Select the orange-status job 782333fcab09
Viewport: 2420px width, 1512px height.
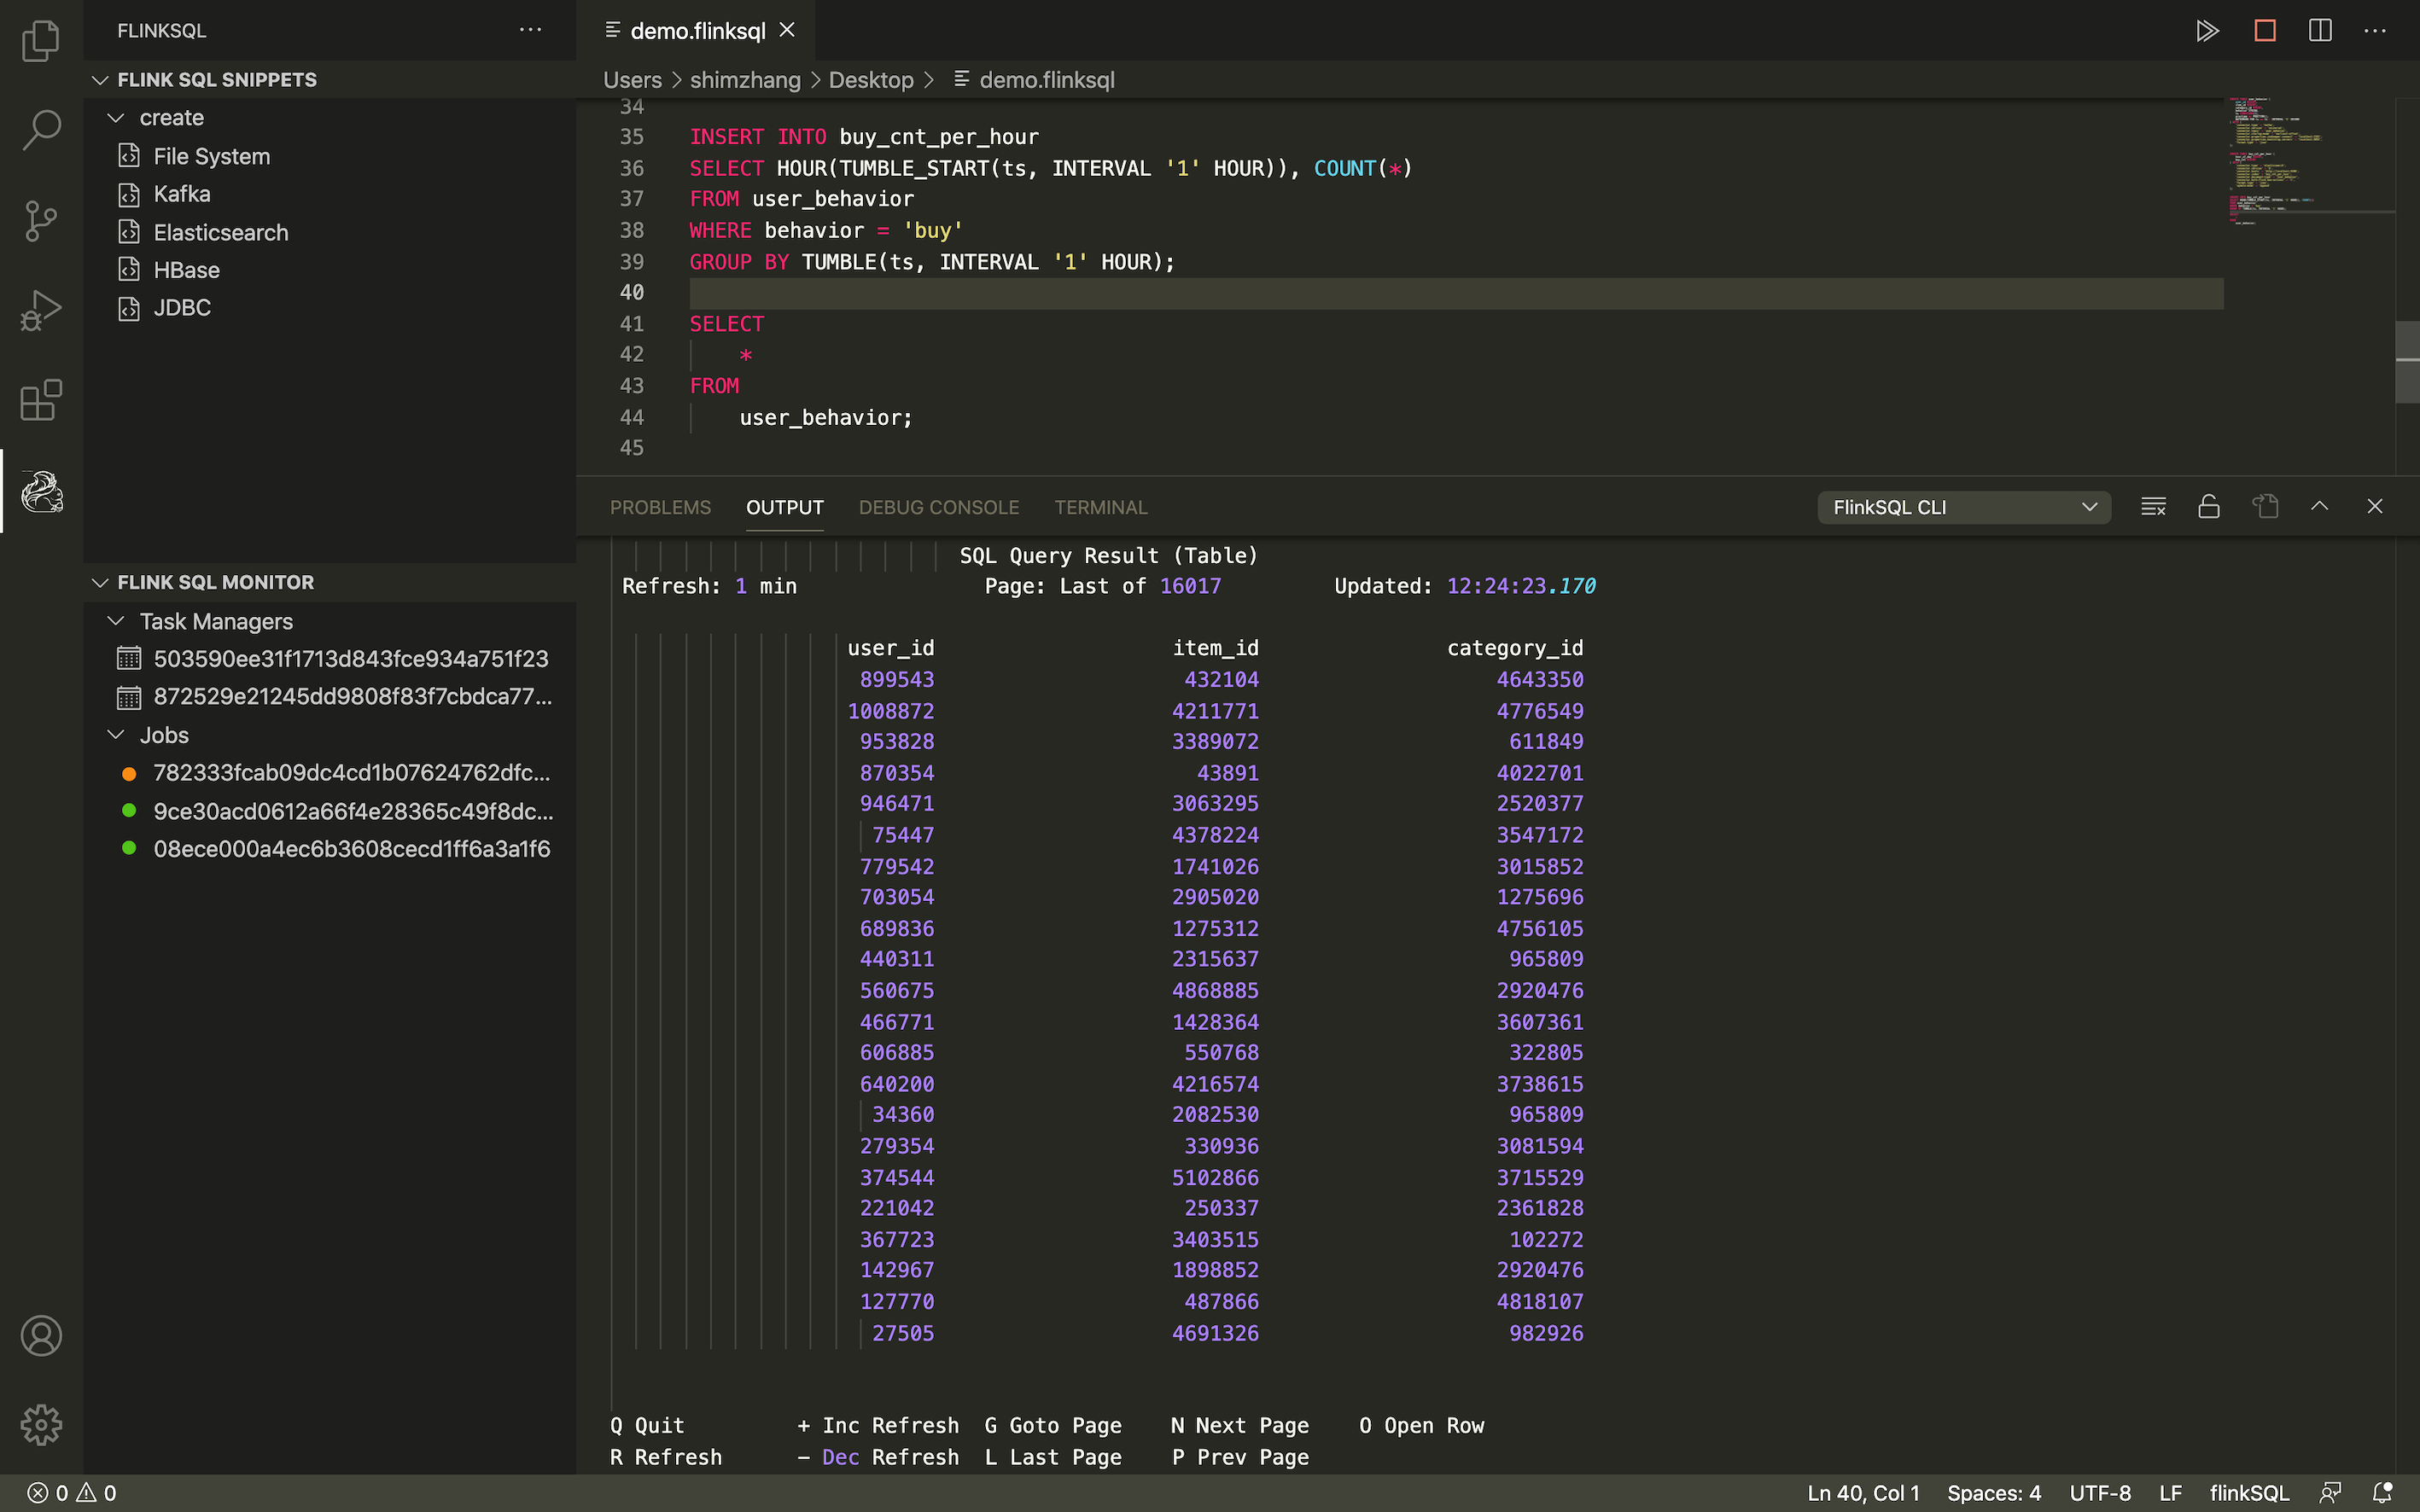pos(330,773)
